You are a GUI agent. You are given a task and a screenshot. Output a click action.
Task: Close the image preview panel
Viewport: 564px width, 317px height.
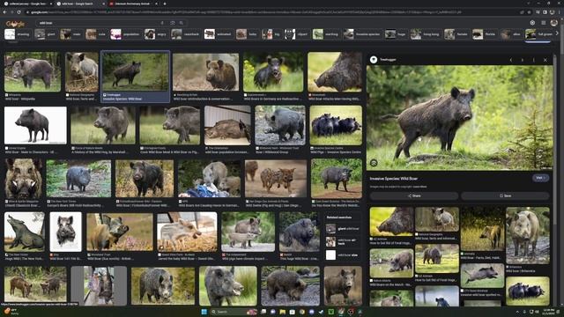coord(545,60)
